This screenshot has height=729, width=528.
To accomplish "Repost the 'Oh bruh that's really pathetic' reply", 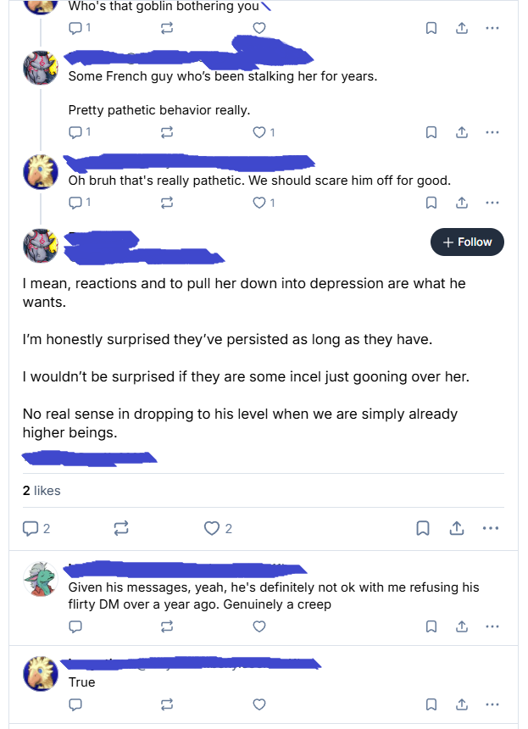I will tap(167, 203).
